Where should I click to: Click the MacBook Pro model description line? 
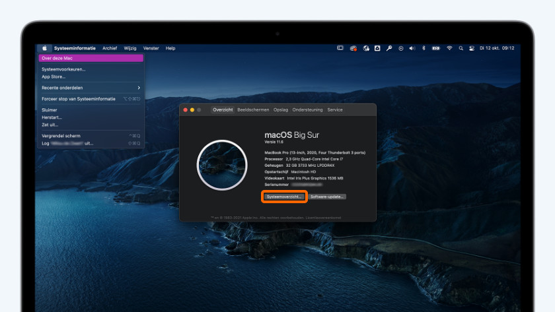click(x=315, y=152)
